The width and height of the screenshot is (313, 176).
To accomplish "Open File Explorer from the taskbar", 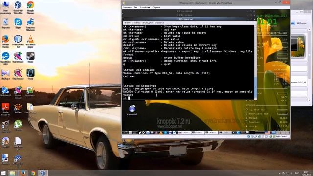I will [x=12, y=173].
